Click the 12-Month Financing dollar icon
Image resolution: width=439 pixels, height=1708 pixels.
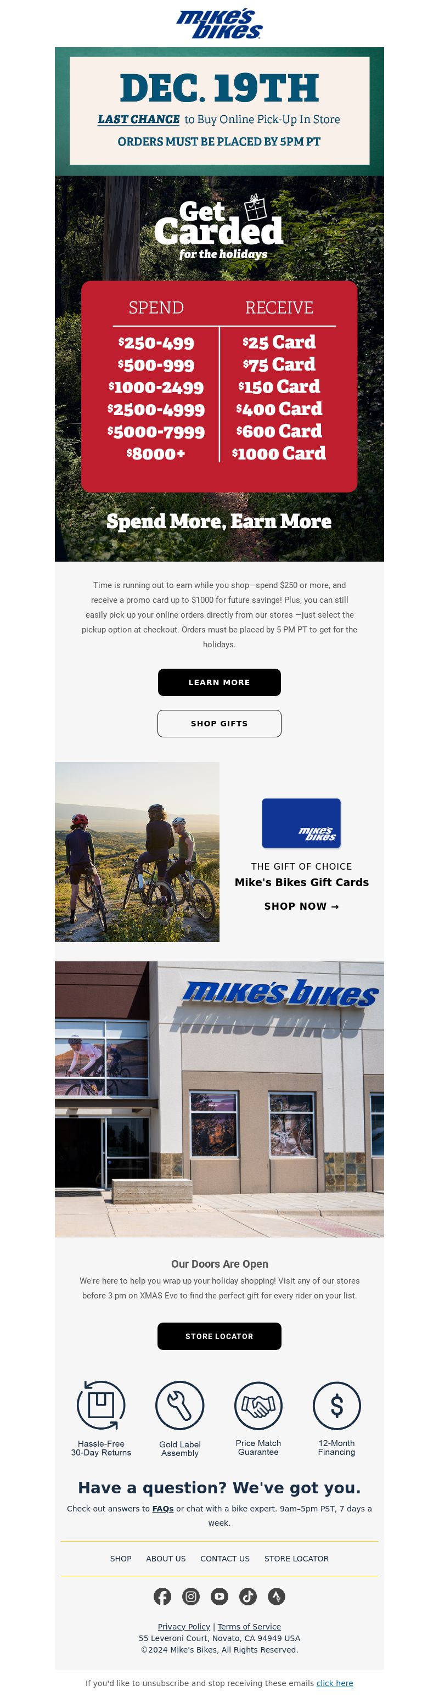(337, 1405)
